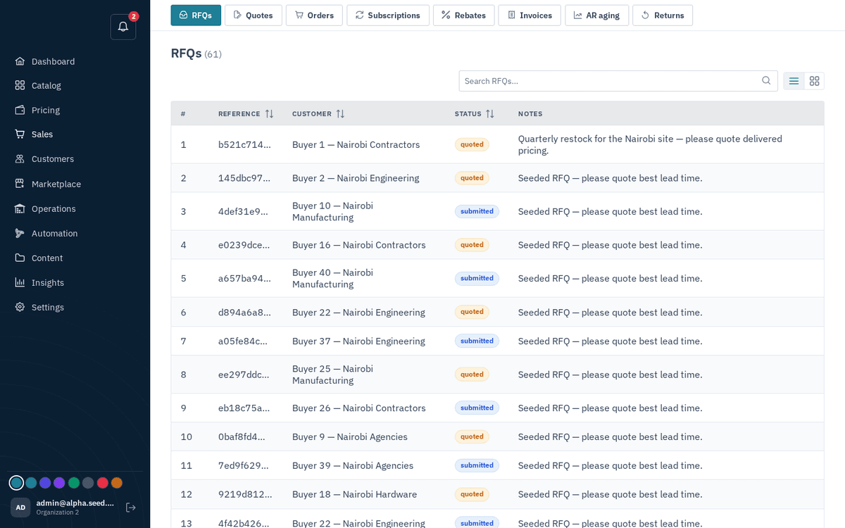The height and width of the screenshot is (528, 845).
Task: Click Buyer 16 — Nairobi Contractors
Action: point(359,245)
